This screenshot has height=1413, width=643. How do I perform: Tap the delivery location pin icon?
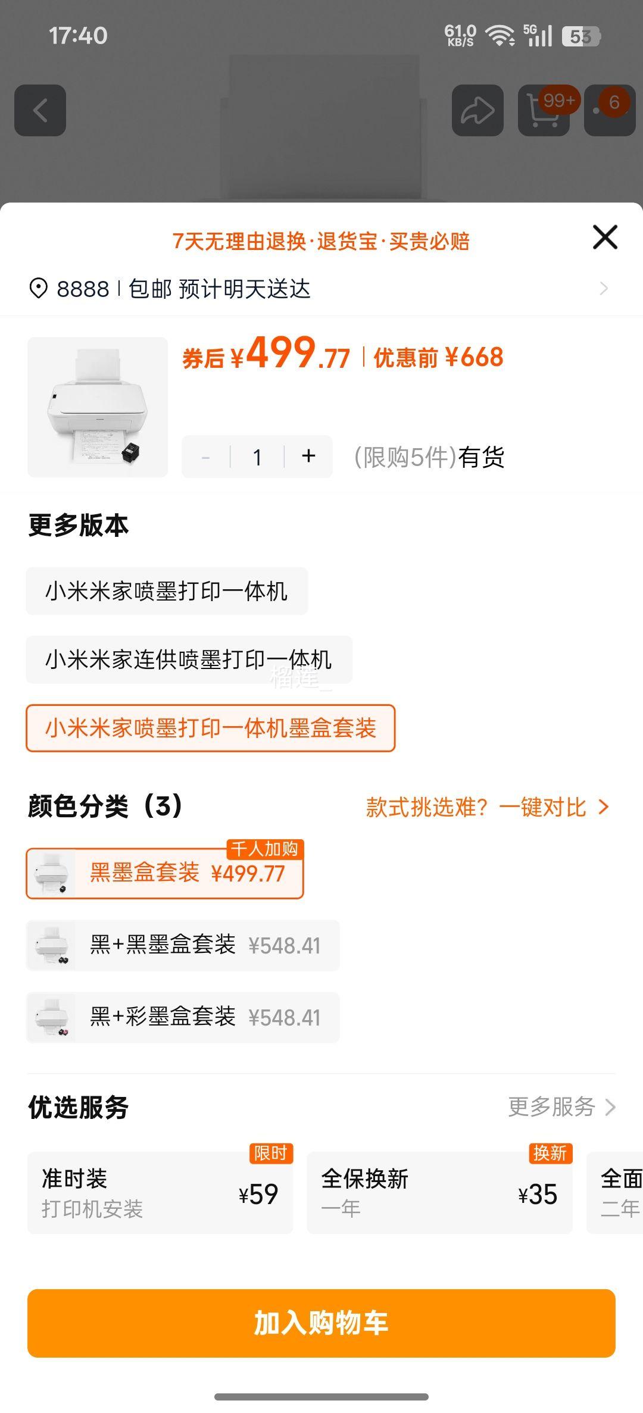click(x=39, y=289)
